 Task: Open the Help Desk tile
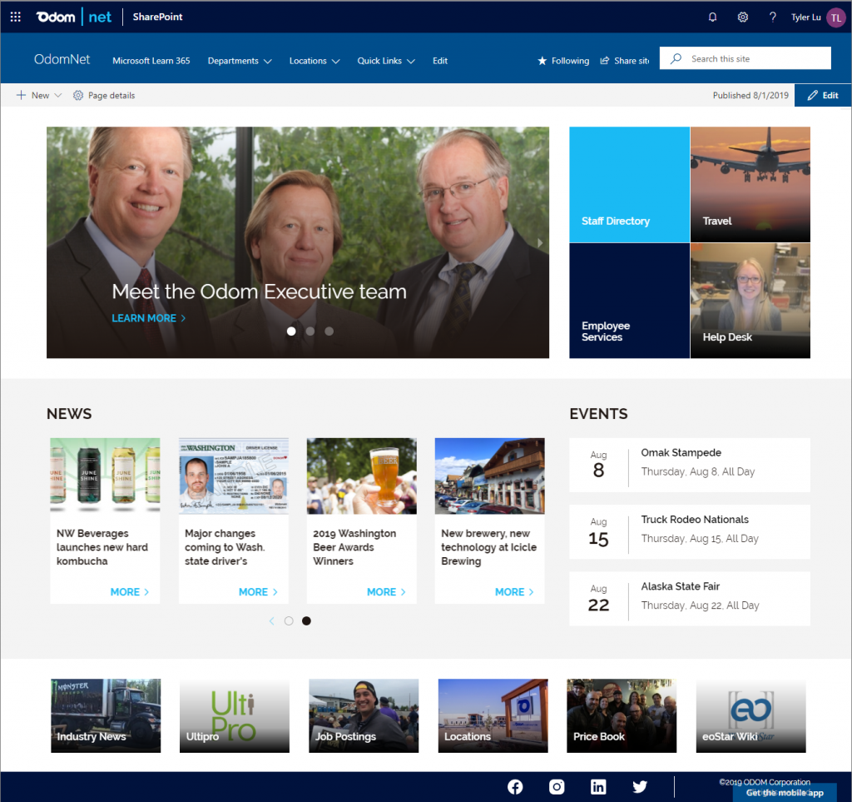[750, 301]
